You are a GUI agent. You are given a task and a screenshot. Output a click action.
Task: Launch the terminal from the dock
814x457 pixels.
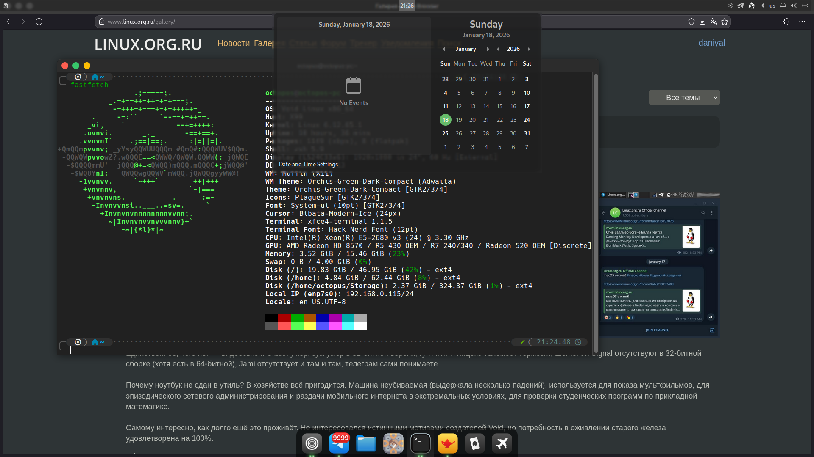[x=420, y=443]
